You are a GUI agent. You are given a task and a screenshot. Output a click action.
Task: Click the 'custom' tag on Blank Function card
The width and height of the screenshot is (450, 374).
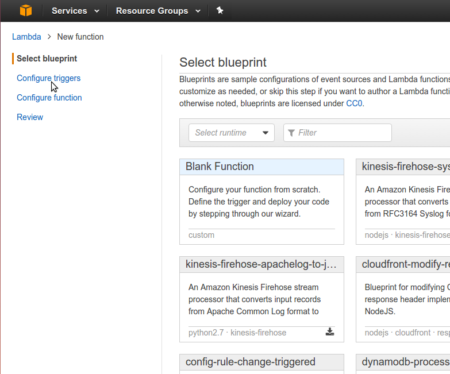click(x=202, y=235)
